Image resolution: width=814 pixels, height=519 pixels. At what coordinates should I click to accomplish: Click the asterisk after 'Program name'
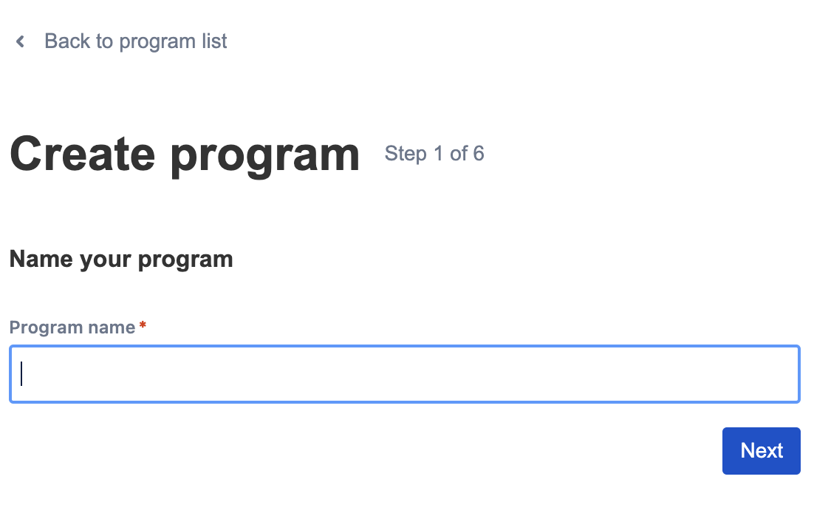pos(143,325)
